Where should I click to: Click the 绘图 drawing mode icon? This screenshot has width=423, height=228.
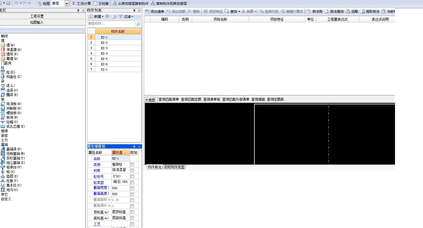pos(40,3)
